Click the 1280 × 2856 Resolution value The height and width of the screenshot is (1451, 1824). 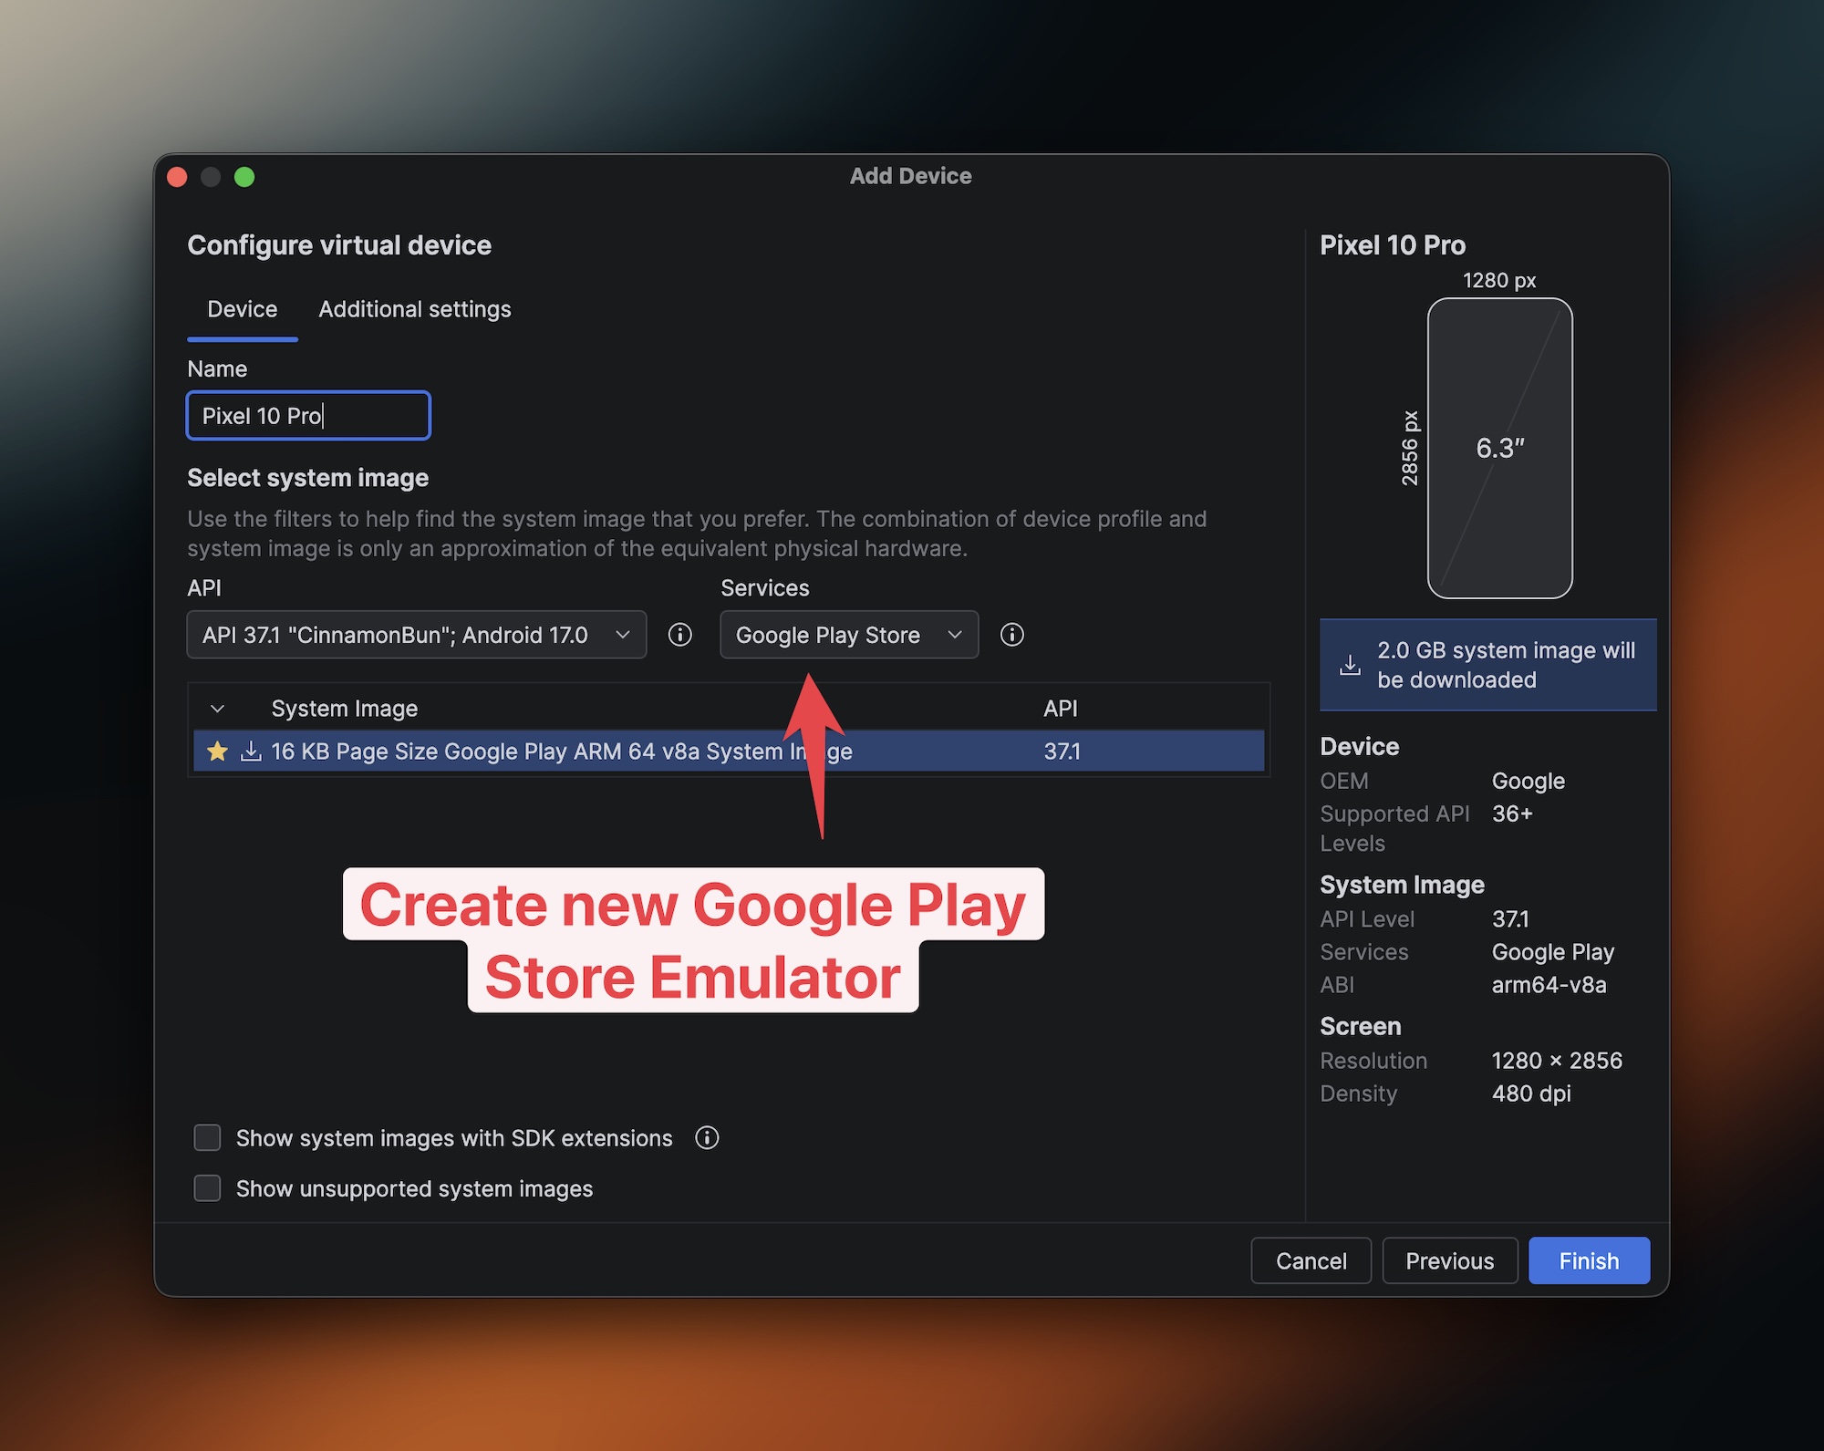pyautogui.click(x=1557, y=1061)
